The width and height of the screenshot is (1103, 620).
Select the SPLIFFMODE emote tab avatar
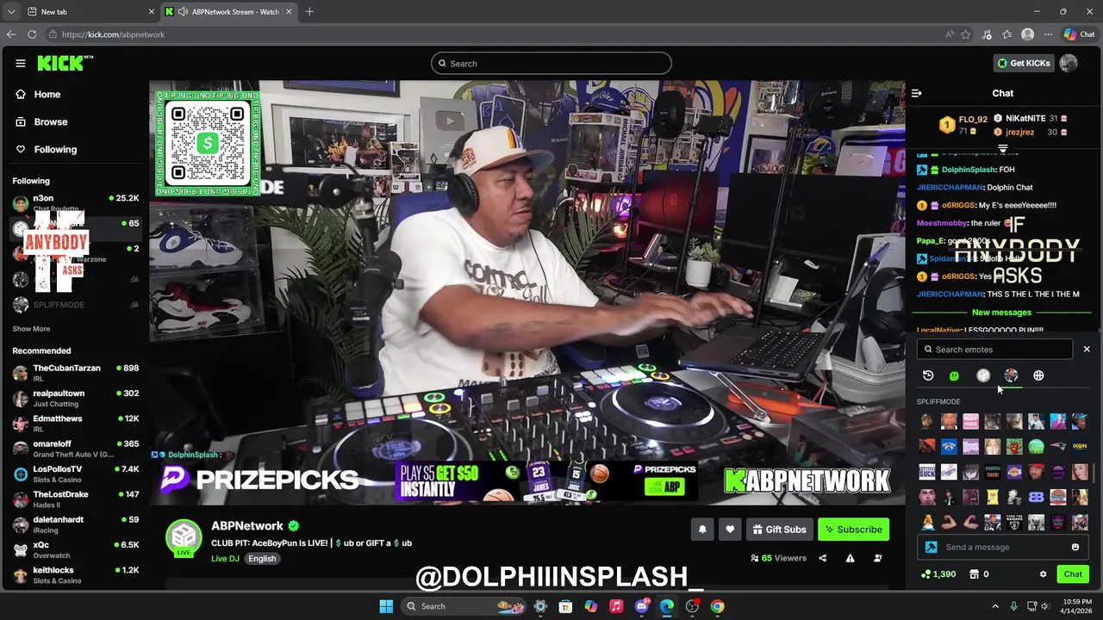1011,375
